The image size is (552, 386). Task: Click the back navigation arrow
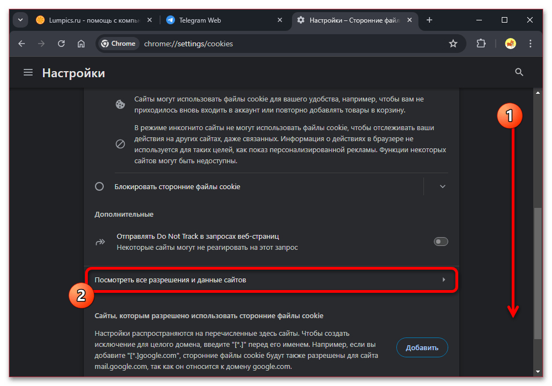point(22,44)
